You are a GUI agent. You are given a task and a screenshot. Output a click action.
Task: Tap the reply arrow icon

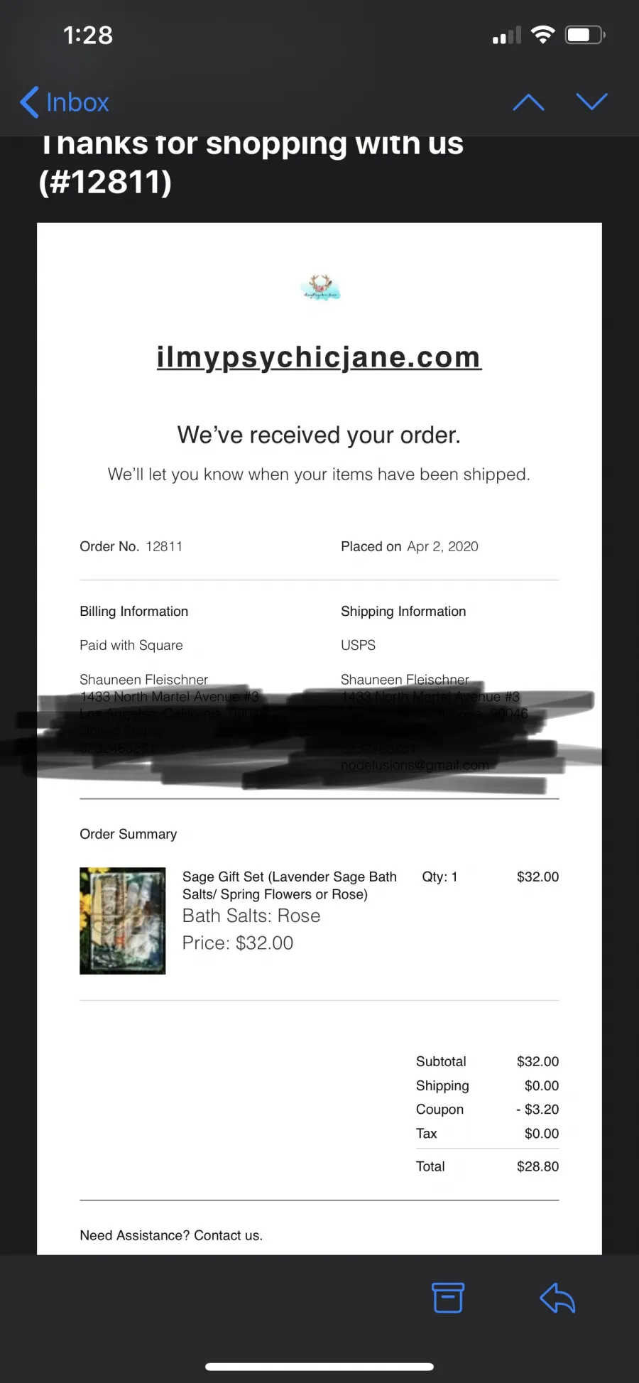(x=557, y=1298)
